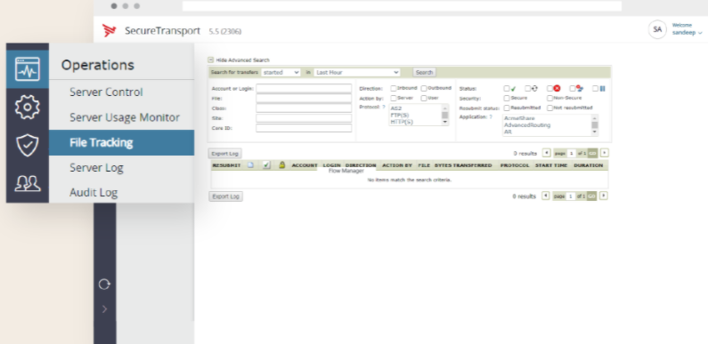
Task: Sort by ACCOUNT column header
Action: pos(305,165)
